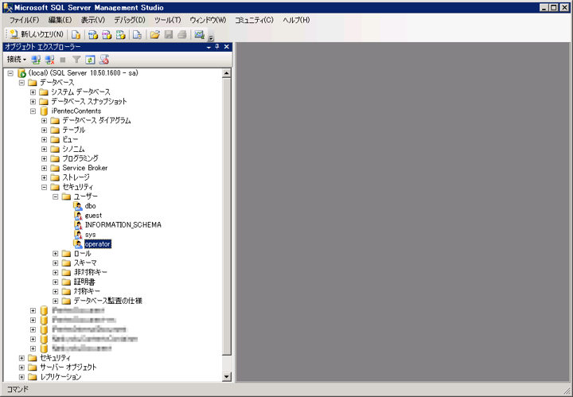The width and height of the screenshot is (573, 397).
Task: Click the iPentecContents database cylinder icon
Action: click(x=45, y=111)
